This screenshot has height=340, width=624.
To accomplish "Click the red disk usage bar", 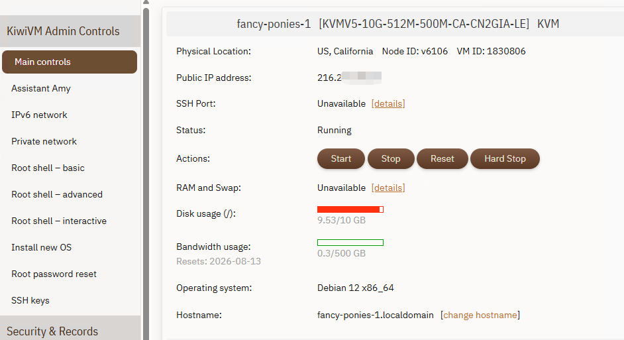I will pyautogui.click(x=350, y=209).
